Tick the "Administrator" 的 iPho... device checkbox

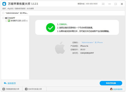coord(3,13)
